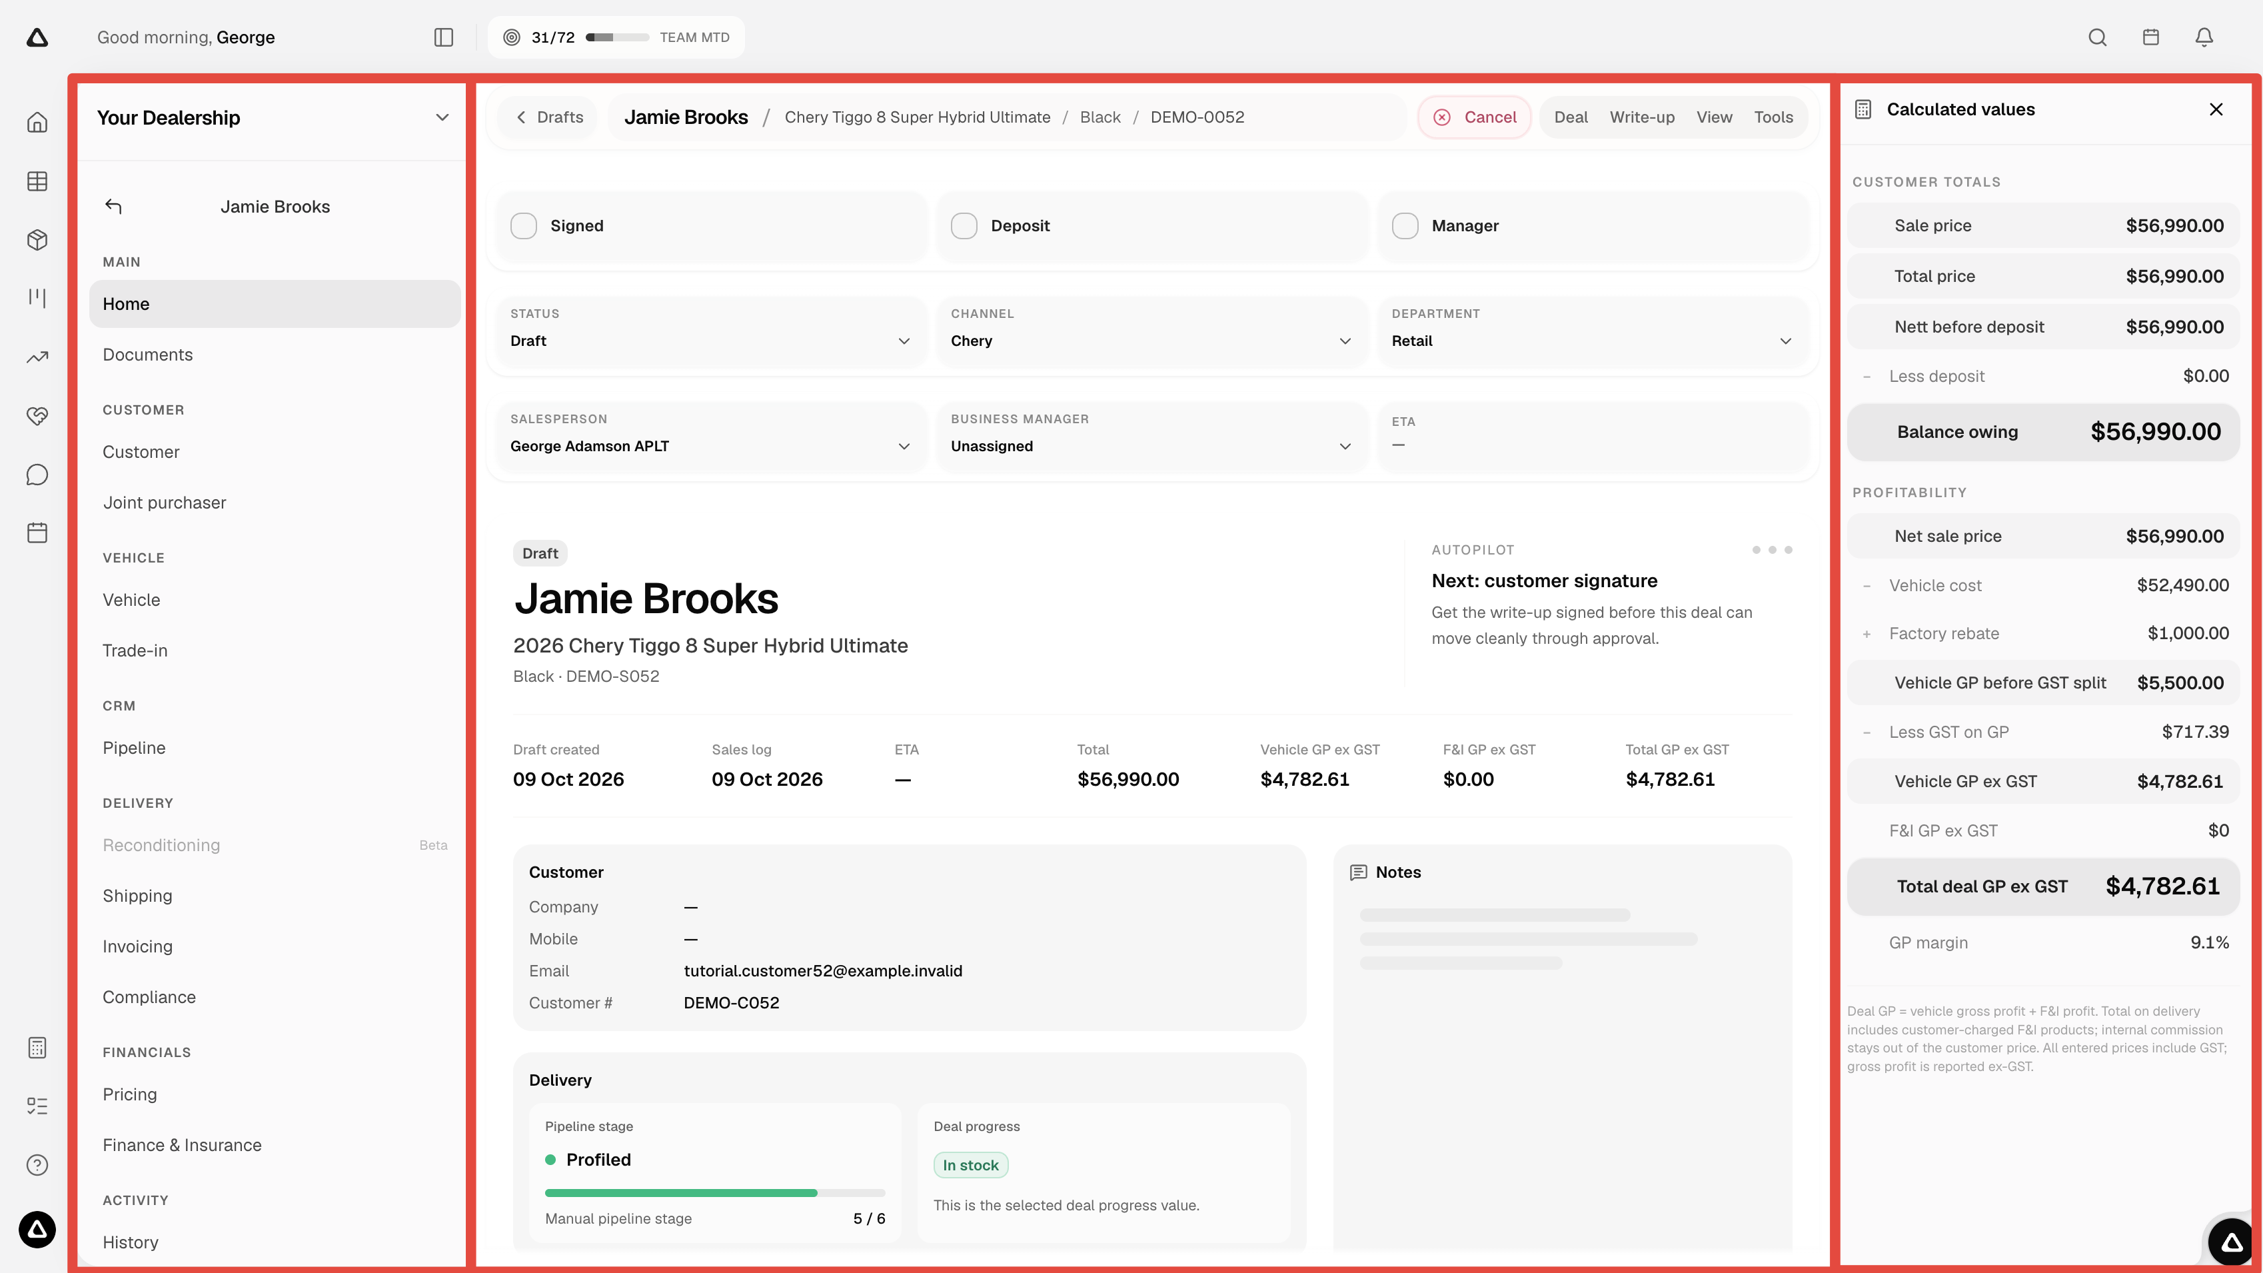Click the In stock deal progress badge

(x=971, y=1165)
